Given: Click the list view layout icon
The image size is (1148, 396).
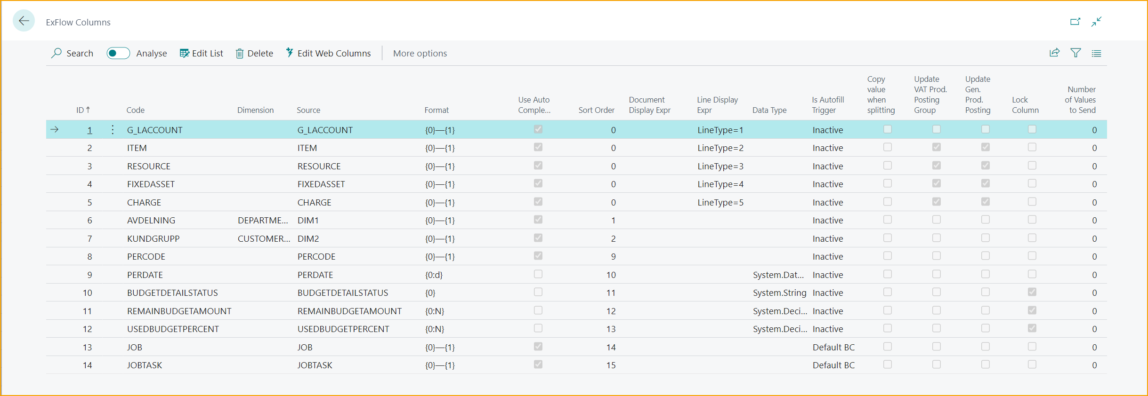Looking at the screenshot, I should [x=1096, y=54].
